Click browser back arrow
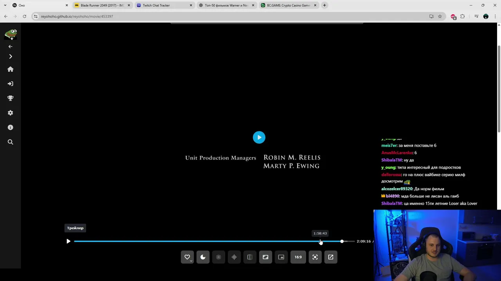The height and width of the screenshot is (281, 501). (5, 16)
